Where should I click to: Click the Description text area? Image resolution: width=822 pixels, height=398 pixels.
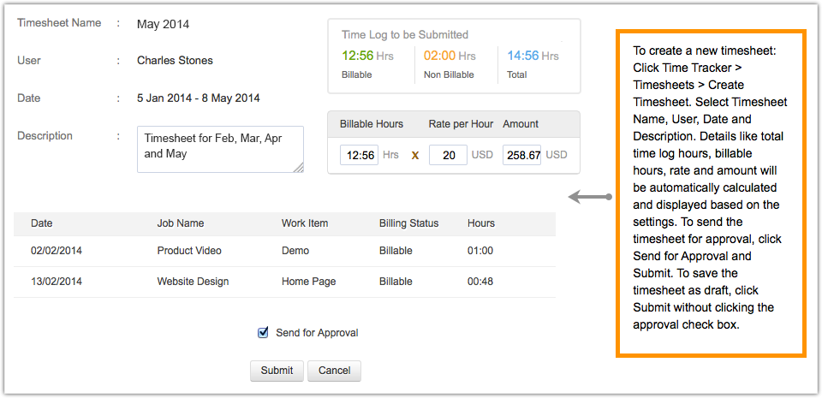[220, 149]
